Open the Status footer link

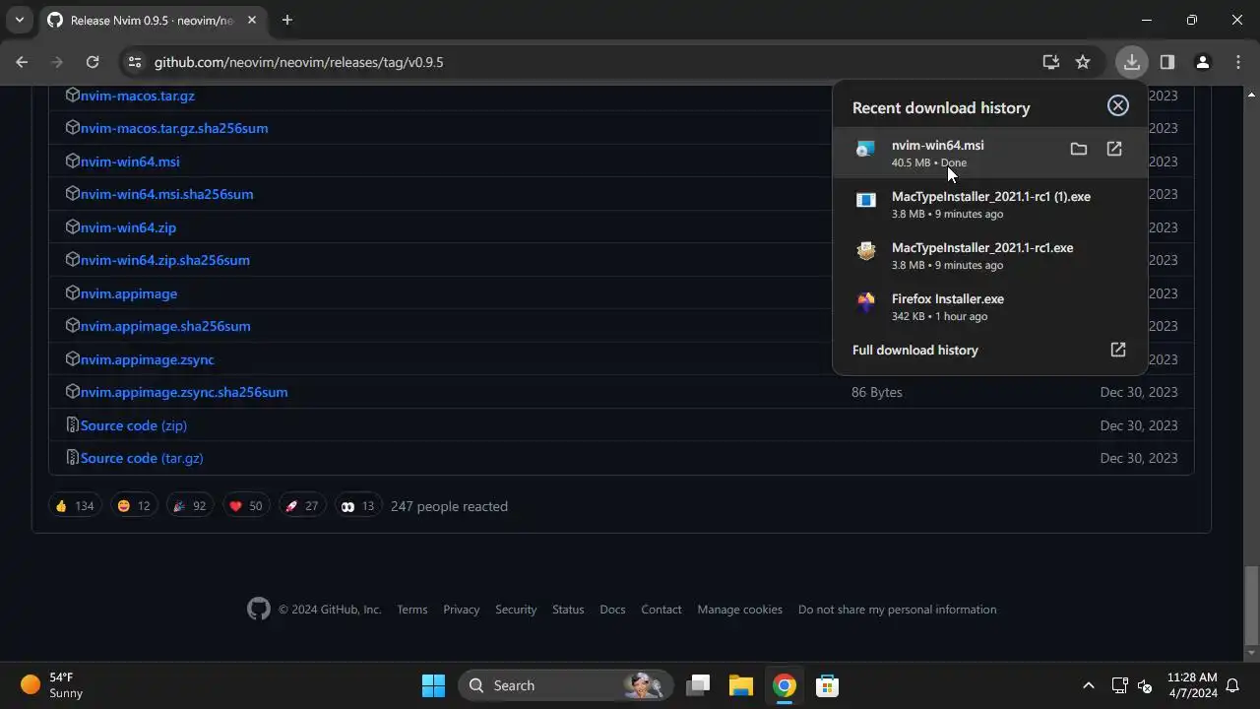[568, 610]
